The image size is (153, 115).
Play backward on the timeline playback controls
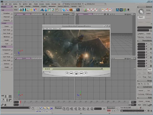75,109
